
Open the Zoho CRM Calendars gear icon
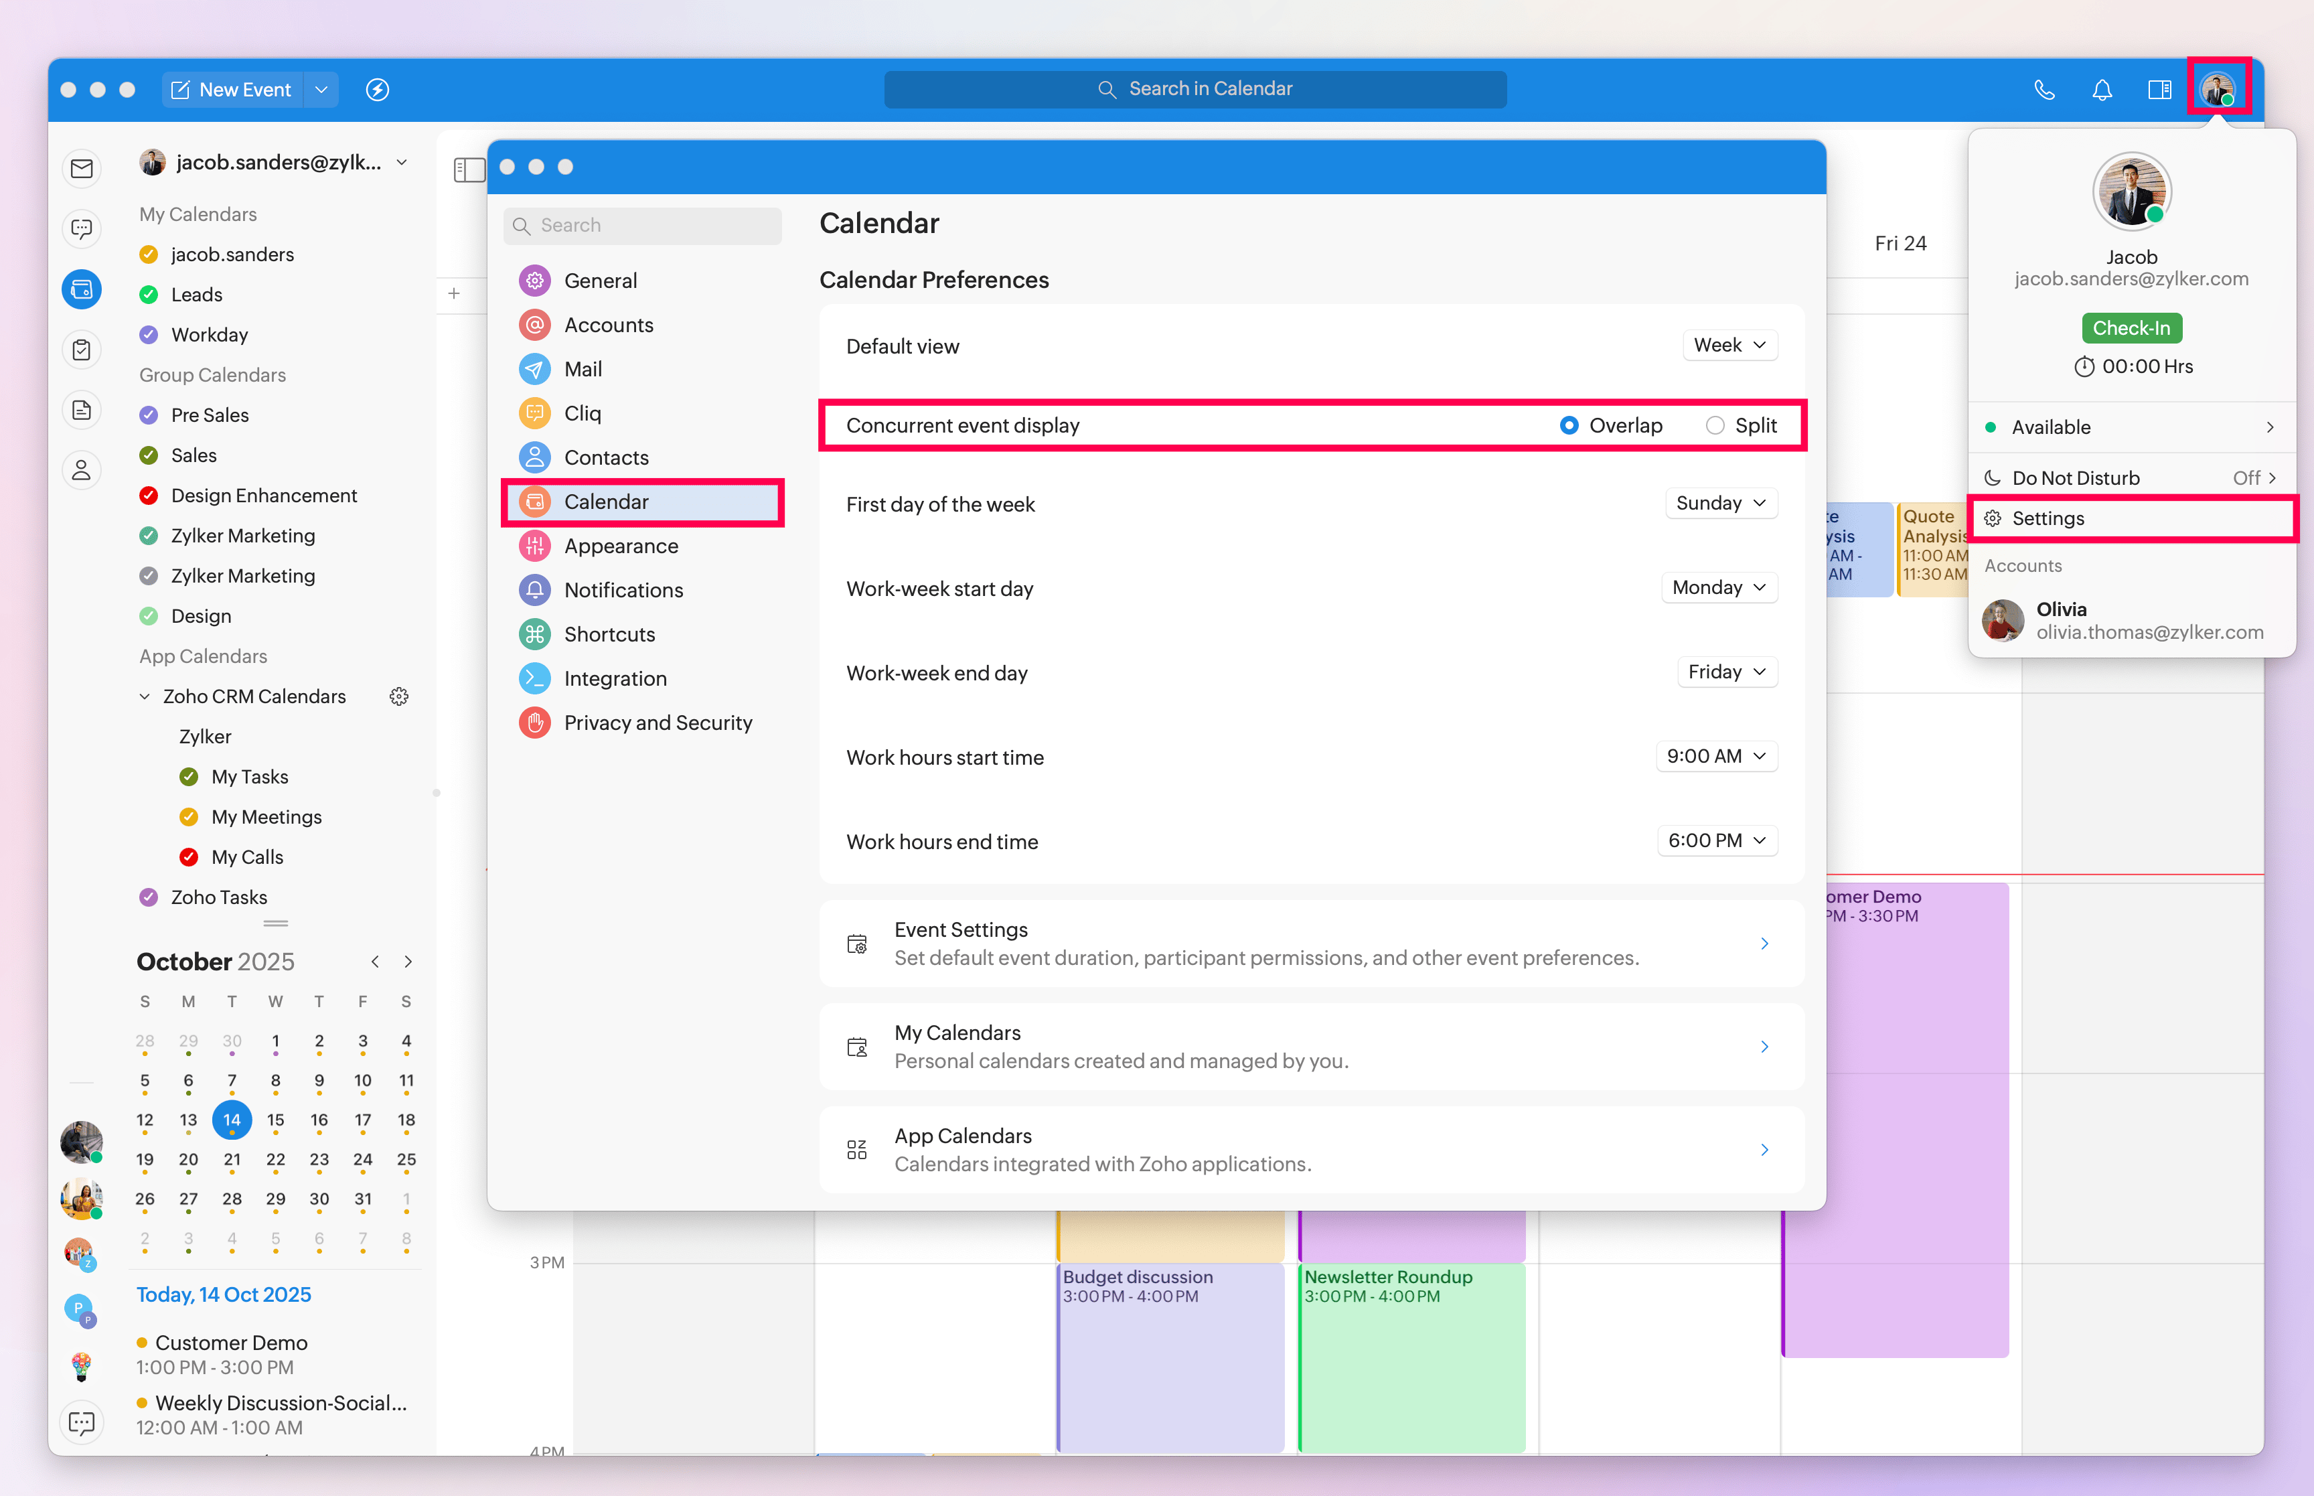pyautogui.click(x=398, y=696)
